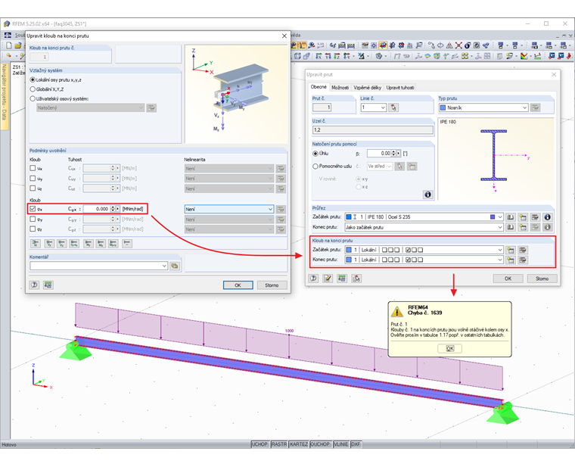Click first hinge preset icon (N release)
The image size is (575, 467).
click(36, 243)
